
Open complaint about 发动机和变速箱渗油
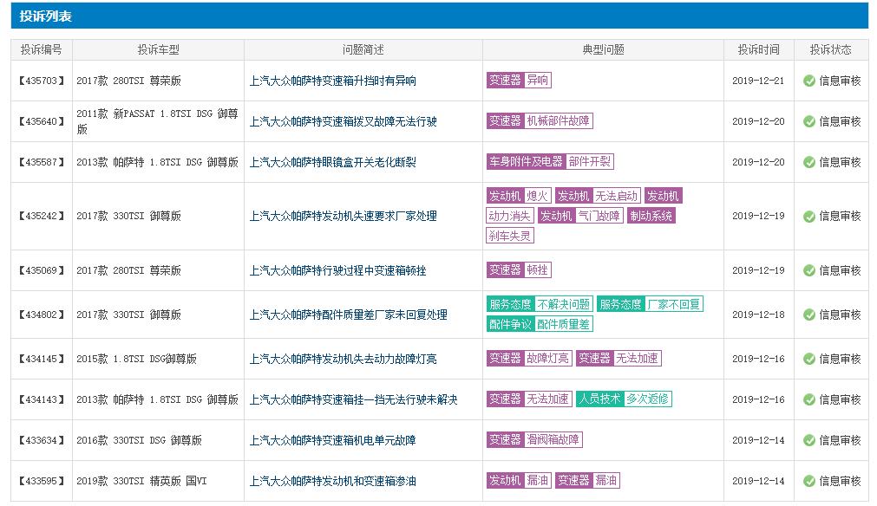tap(332, 481)
